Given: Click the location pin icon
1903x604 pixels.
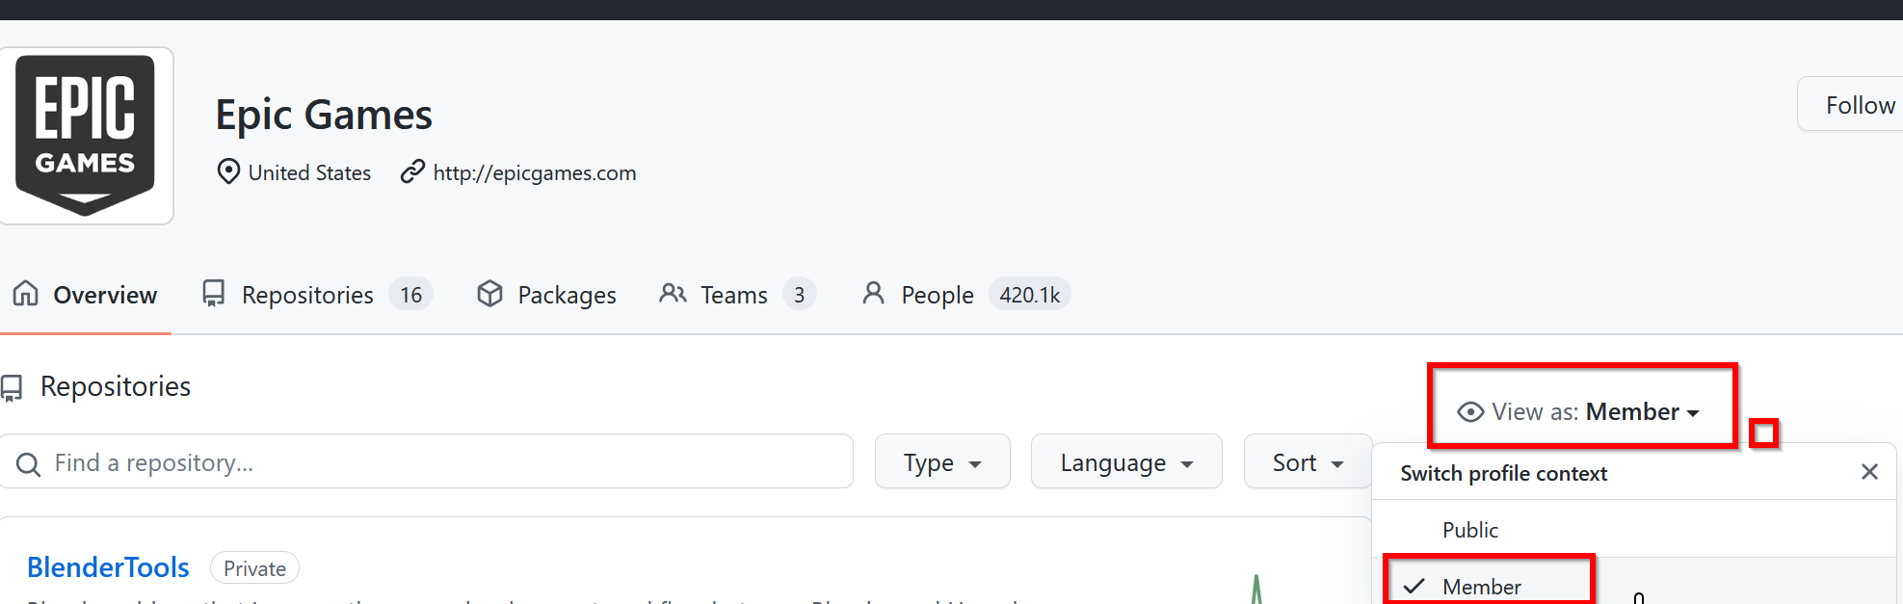Looking at the screenshot, I should tap(228, 171).
